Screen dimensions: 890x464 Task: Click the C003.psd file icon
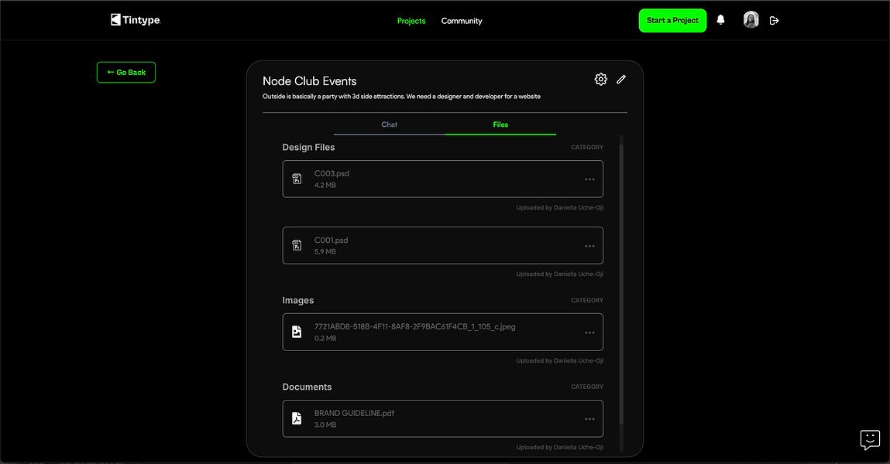tap(297, 179)
